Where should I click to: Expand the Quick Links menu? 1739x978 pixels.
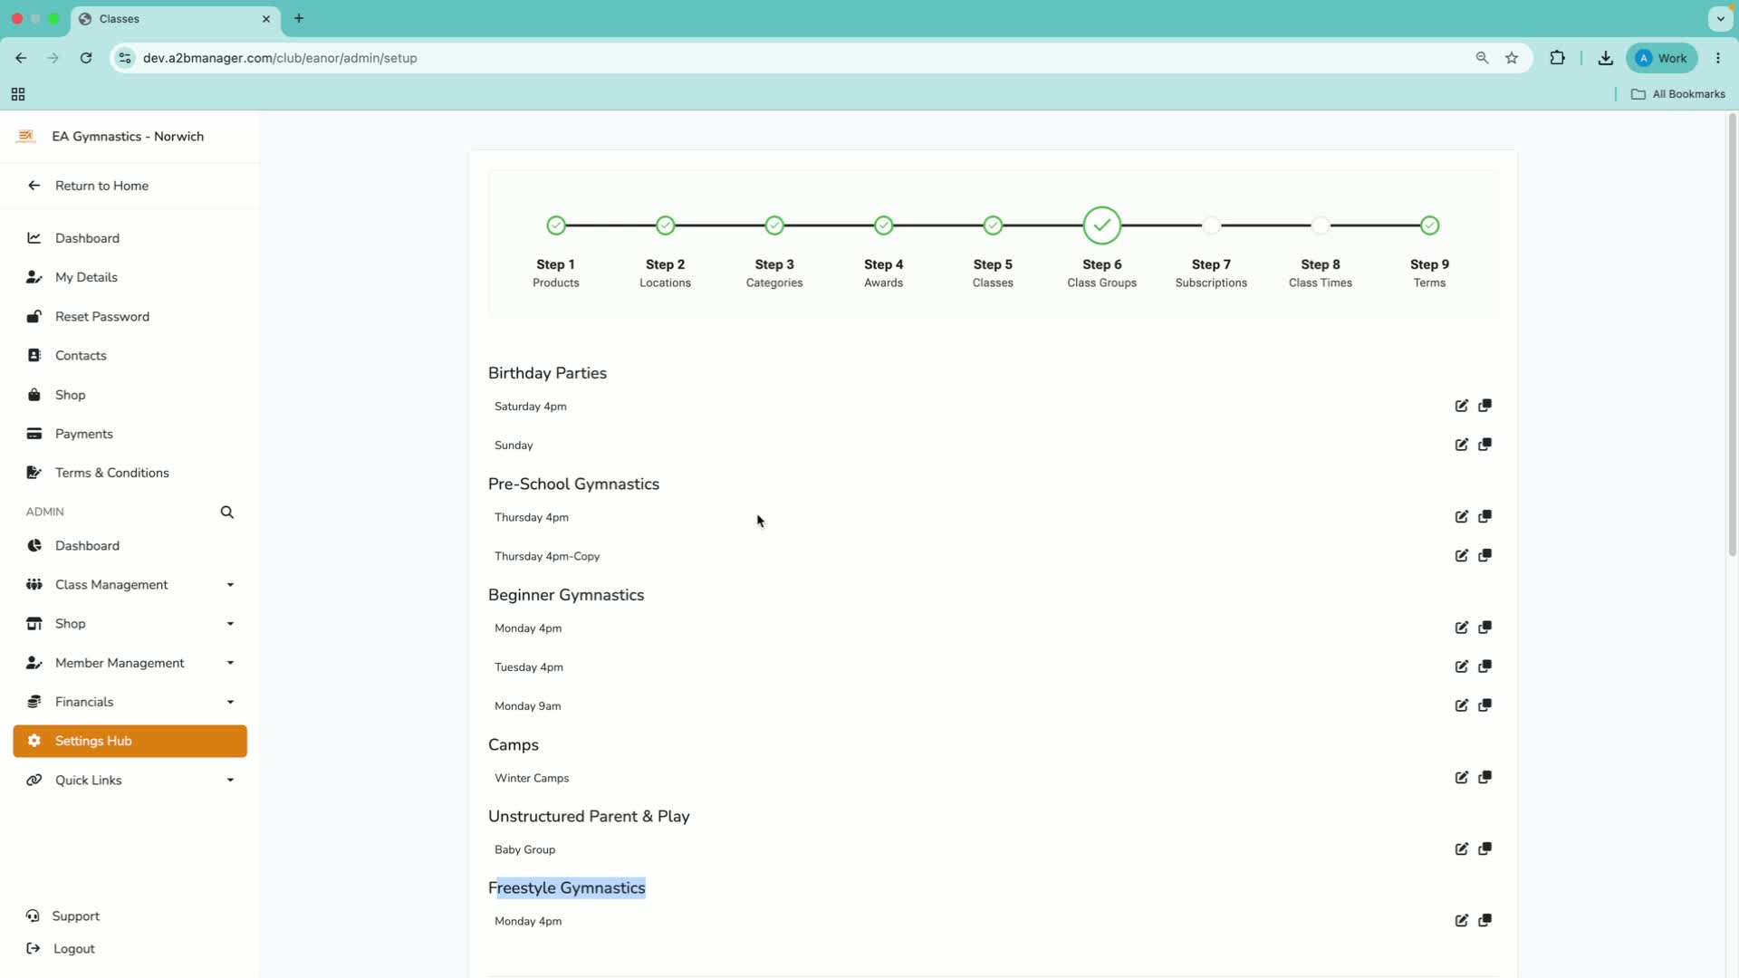pyautogui.click(x=130, y=781)
